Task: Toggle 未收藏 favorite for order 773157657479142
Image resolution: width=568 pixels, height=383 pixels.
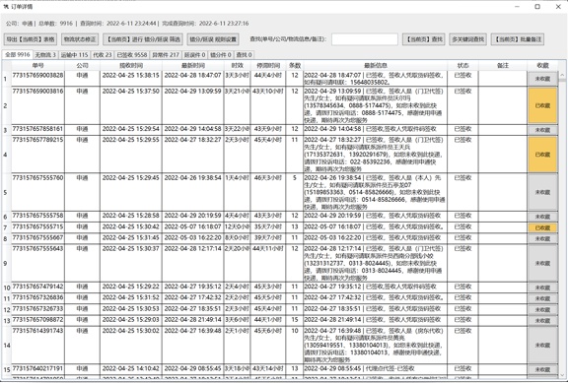Action: coord(542,287)
